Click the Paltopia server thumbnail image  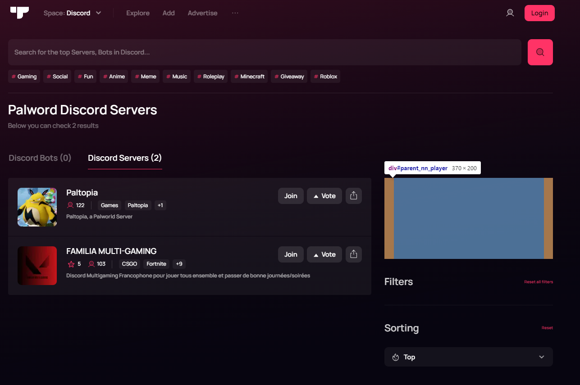pyautogui.click(x=37, y=207)
